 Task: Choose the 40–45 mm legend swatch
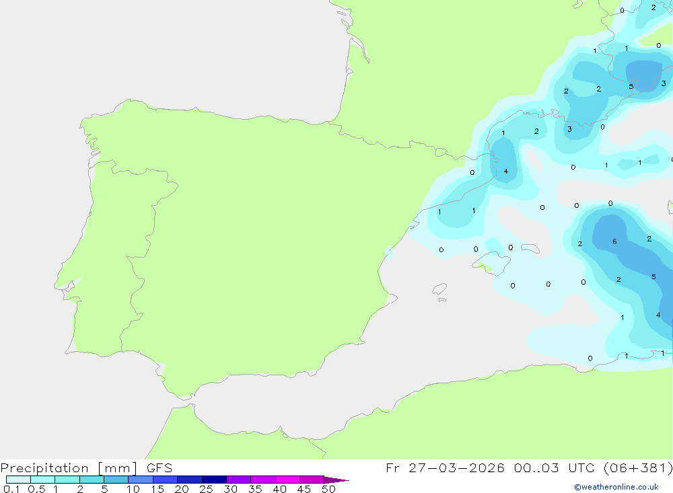click(287, 480)
